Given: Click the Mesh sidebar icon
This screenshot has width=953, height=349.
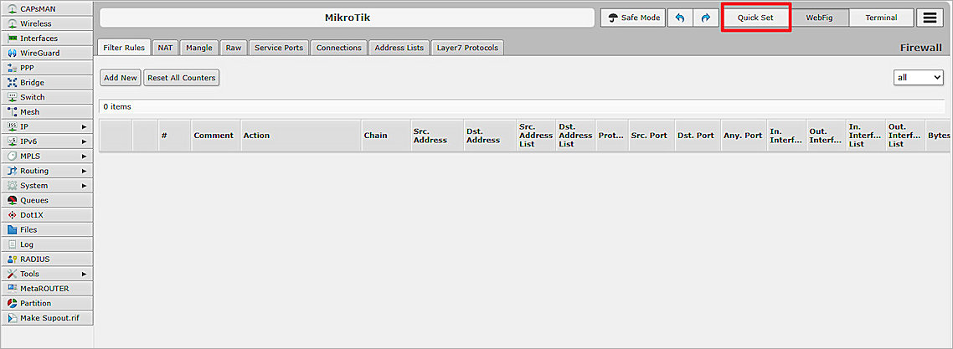Looking at the screenshot, I should [13, 111].
